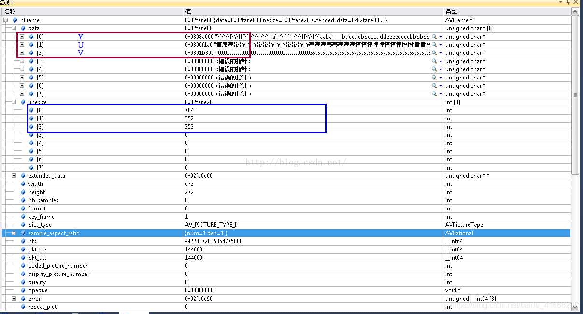Click the variable icon beside coded_picture_number
Viewport: 583px width, 314px height.
point(23,266)
